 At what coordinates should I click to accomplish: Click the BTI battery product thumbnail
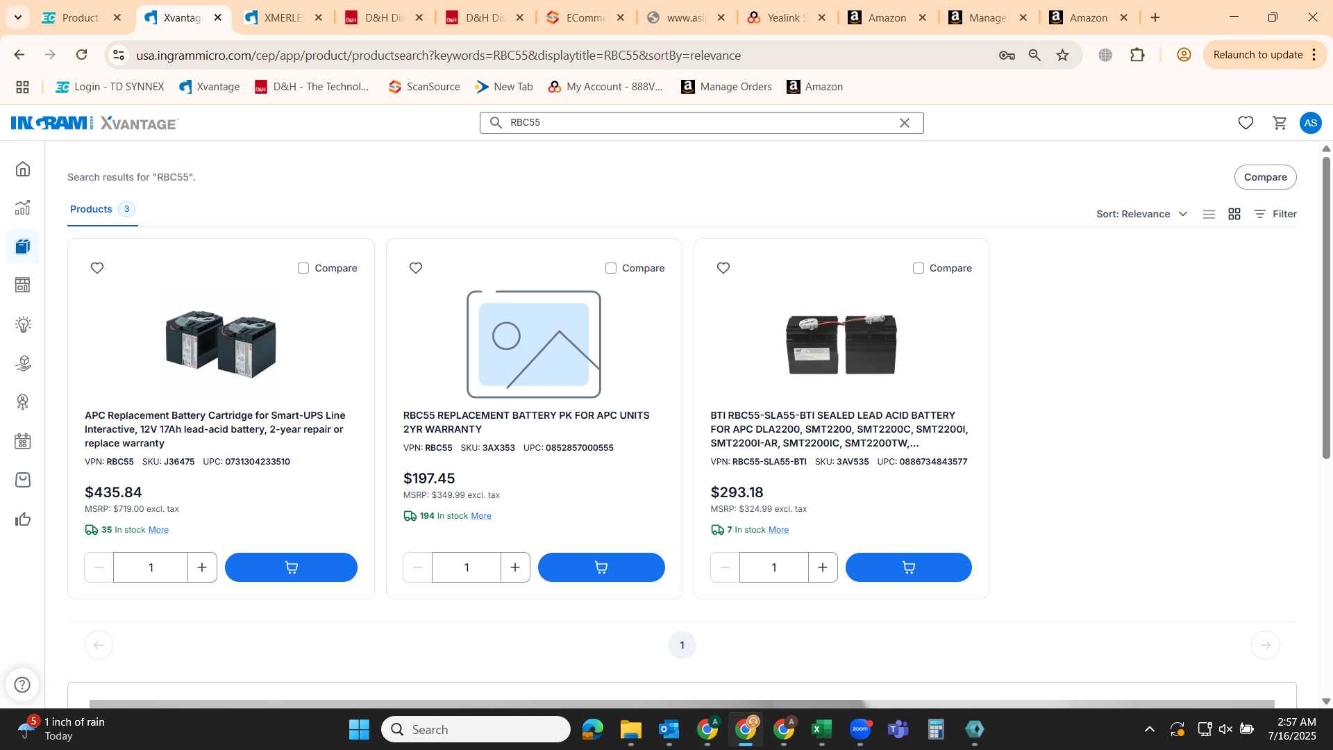(841, 344)
